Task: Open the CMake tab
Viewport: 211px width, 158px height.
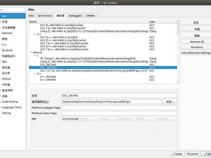Action: coord(90,16)
